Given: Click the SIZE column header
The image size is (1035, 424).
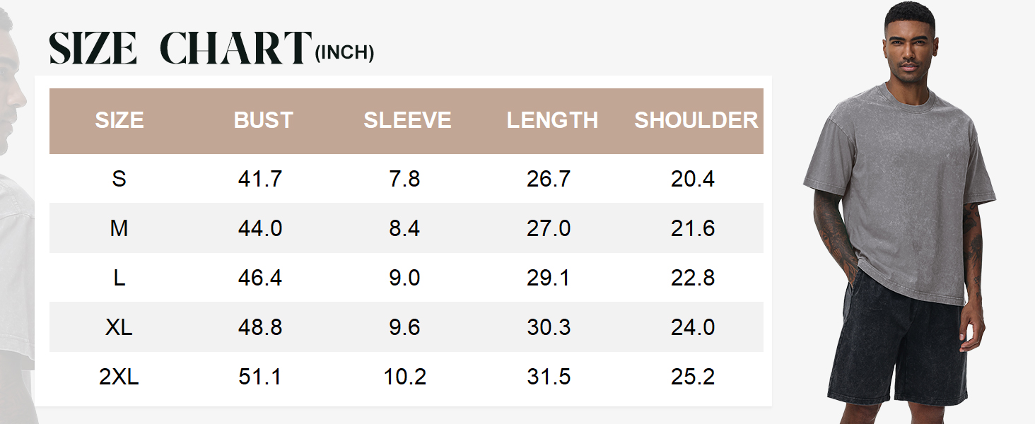Looking at the screenshot, I should coord(119,120).
